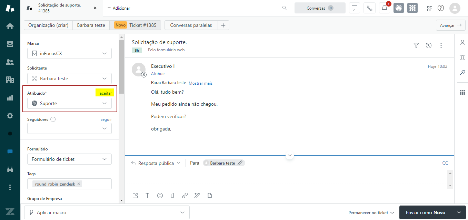Show ticket events history clock icon
Viewport: 468px width, 220px height.
click(x=429, y=45)
